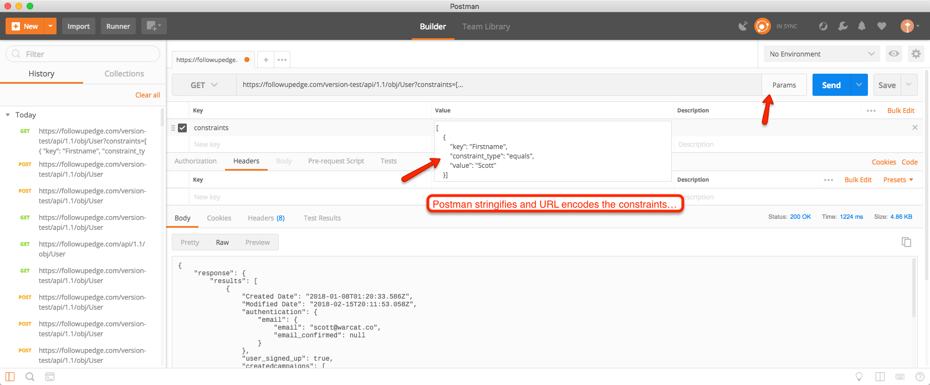Click the Save button
Screen dimensions: 930x385
tap(887, 85)
